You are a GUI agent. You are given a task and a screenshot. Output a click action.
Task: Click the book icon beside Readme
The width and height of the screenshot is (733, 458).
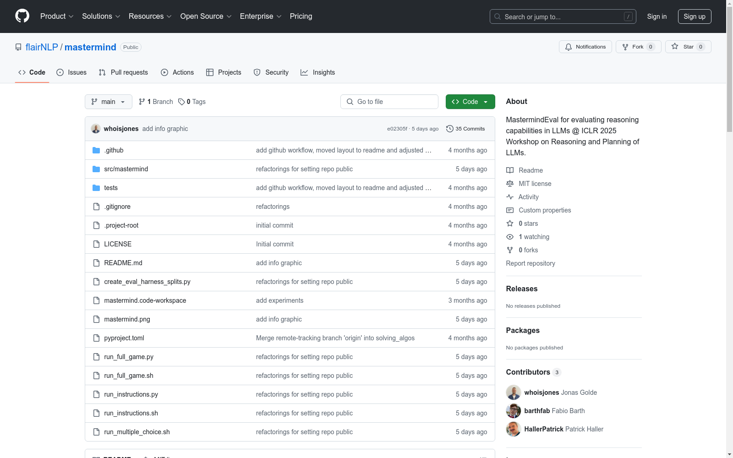tap(510, 170)
